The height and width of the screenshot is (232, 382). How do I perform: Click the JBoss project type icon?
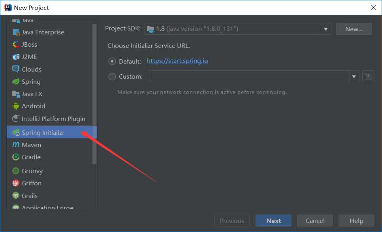16,45
